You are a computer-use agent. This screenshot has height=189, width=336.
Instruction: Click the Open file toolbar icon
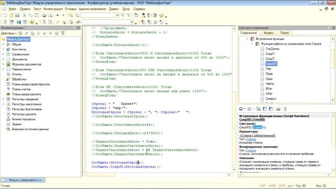point(11,15)
